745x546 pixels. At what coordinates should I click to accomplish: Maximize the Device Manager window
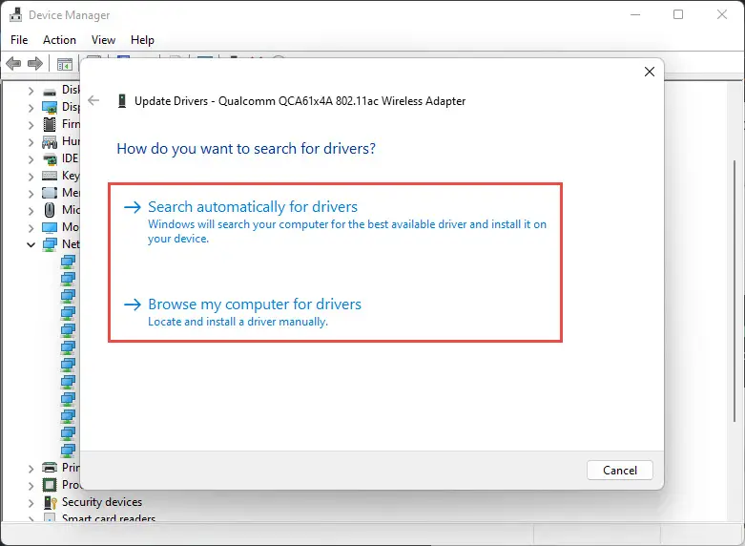pyautogui.click(x=678, y=14)
